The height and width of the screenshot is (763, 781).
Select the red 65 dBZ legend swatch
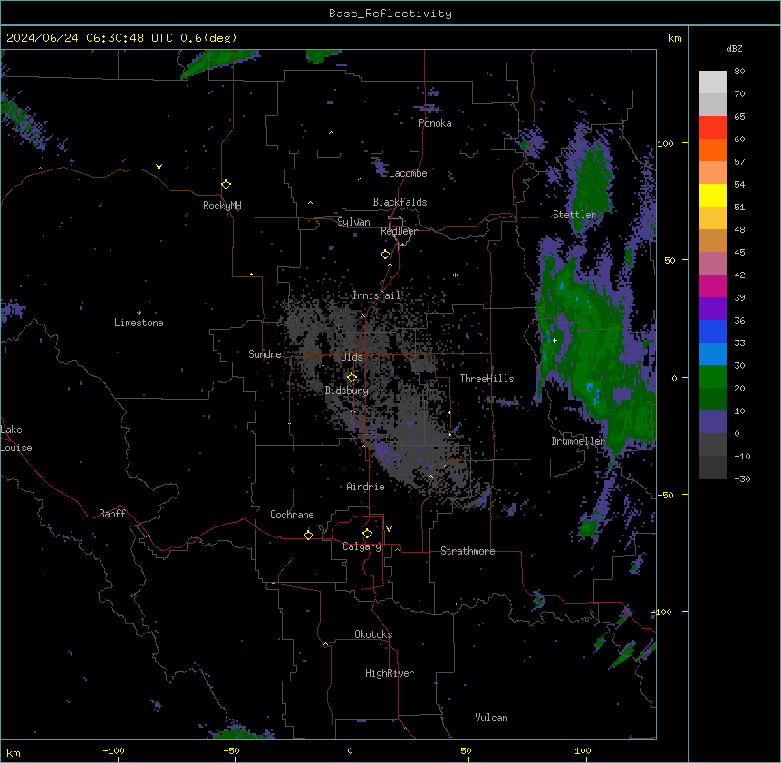click(x=712, y=128)
